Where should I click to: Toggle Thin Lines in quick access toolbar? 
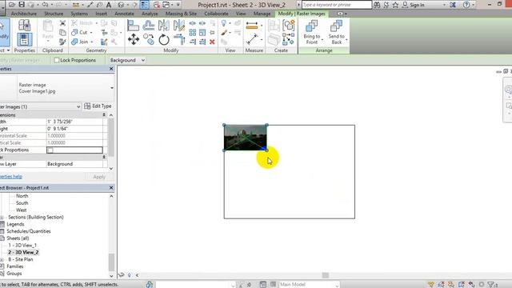click(144, 5)
